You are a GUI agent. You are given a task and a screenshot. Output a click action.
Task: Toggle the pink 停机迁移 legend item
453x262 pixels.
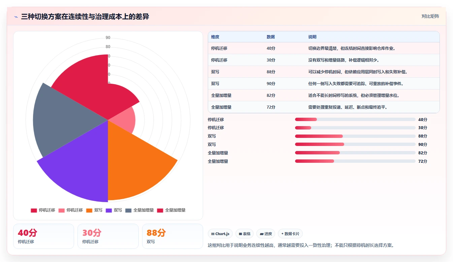point(70,210)
